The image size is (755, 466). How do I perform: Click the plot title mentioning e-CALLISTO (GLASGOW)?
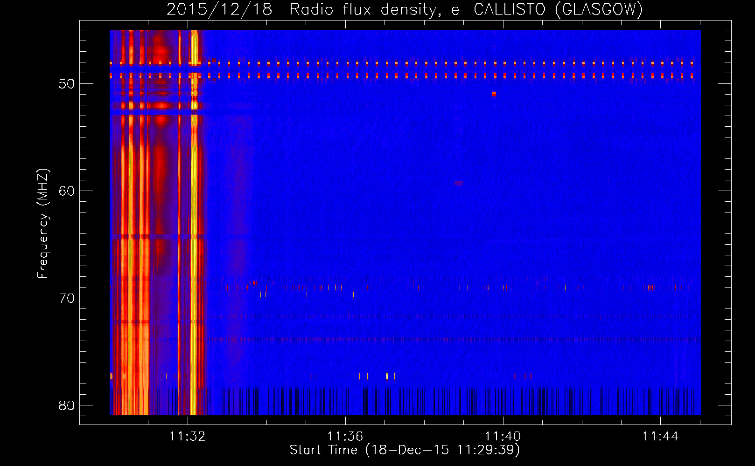click(x=405, y=9)
